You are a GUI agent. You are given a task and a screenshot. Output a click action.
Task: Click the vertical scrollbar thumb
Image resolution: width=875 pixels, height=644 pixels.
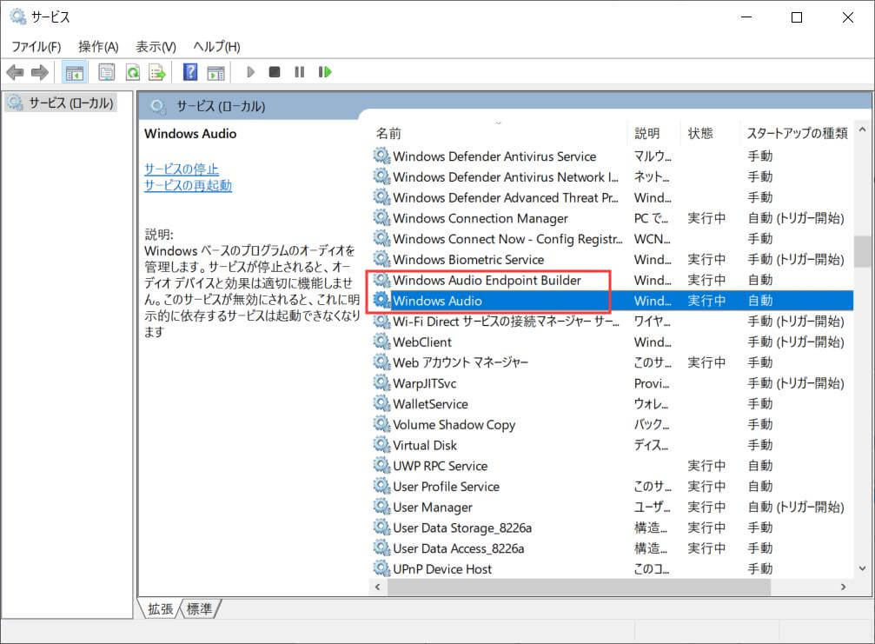pyautogui.click(x=862, y=252)
